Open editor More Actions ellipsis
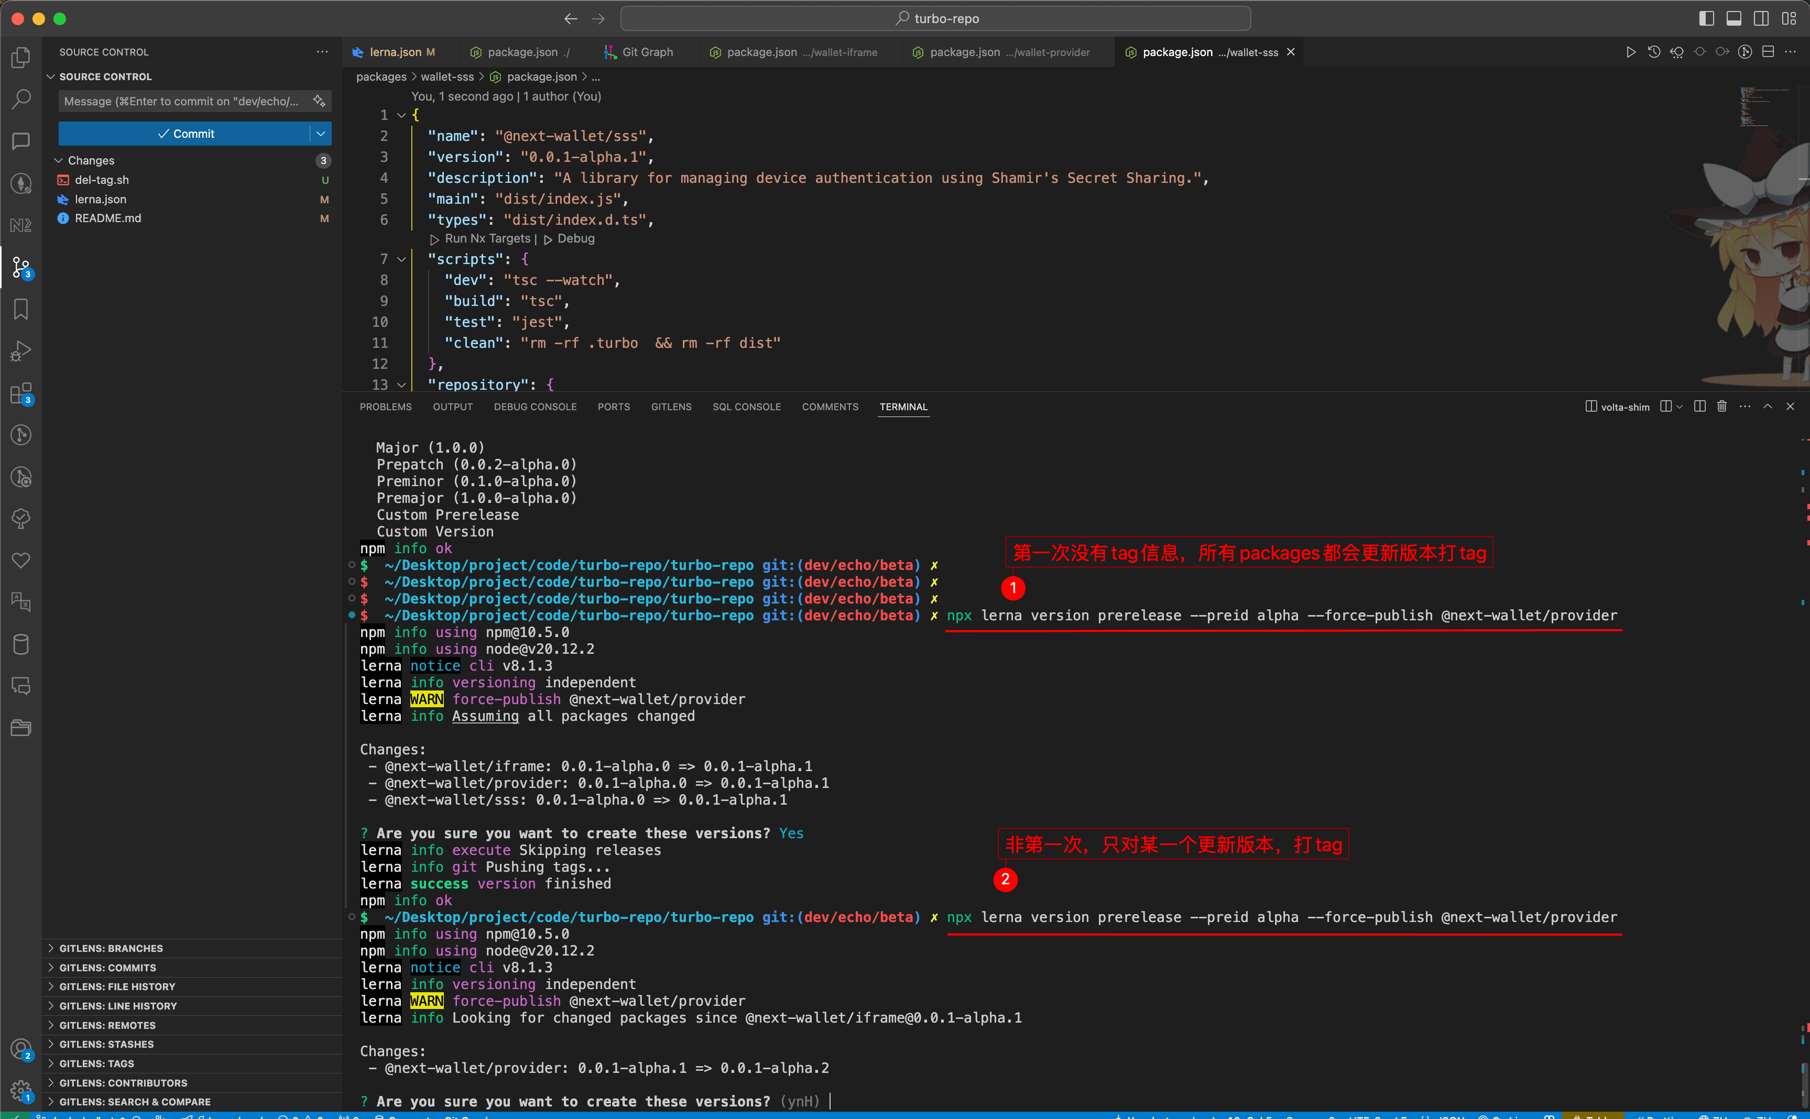The width and height of the screenshot is (1810, 1119). (1790, 52)
